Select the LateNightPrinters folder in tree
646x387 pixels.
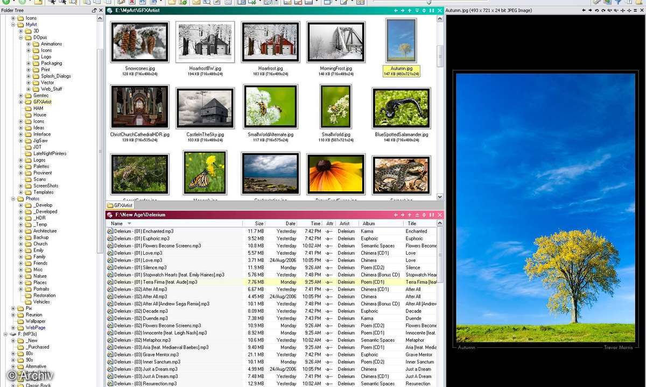(50, 153)
